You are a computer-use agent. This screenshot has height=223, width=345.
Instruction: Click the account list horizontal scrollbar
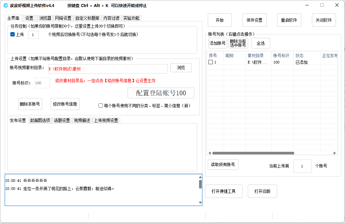click(253, 153)
